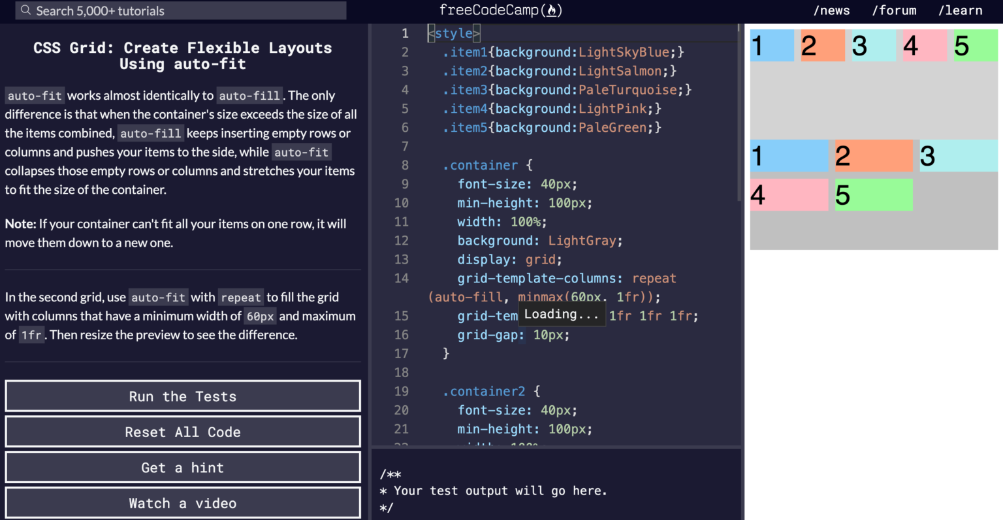
Task: Open the /news menu item
Action: click(831, 10)
